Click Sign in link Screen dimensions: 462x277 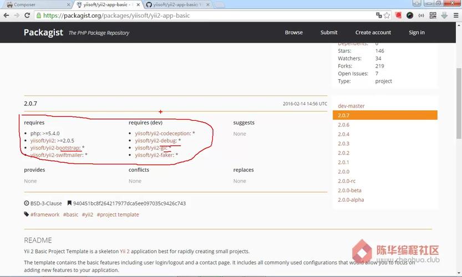click(x=417, y=32)
